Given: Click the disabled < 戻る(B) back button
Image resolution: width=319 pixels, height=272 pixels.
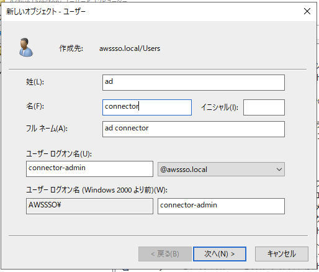Looking at the screenshot, I should (x=165, y=254).
